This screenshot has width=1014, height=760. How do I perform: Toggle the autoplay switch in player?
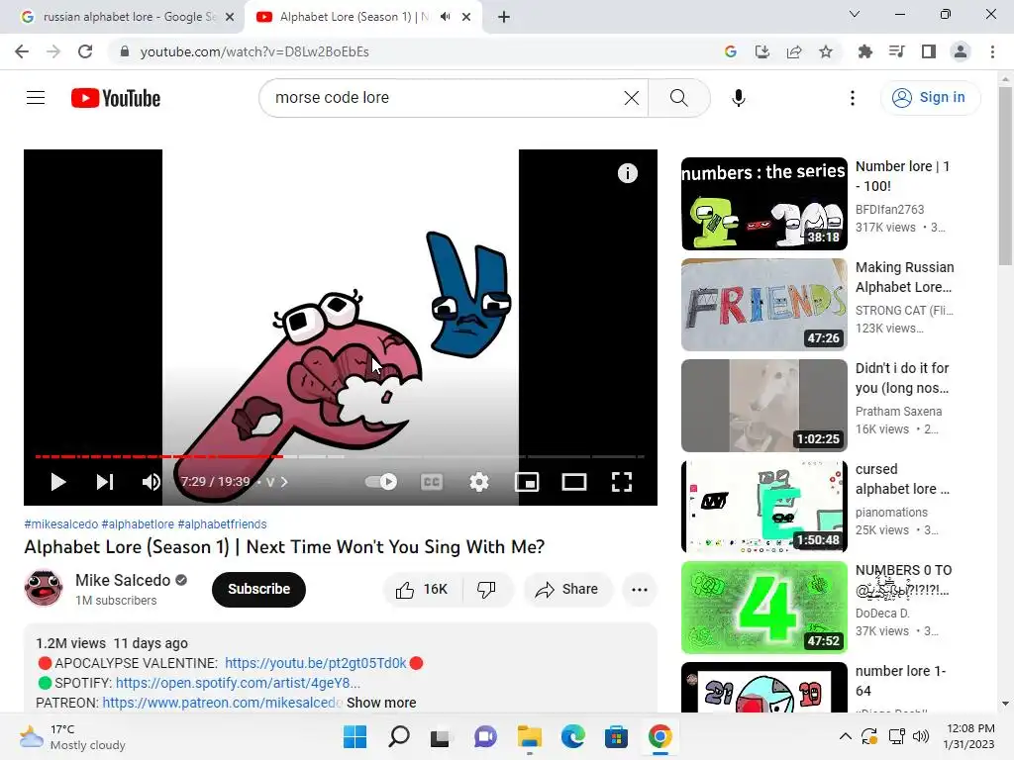(x=381, y=482)
